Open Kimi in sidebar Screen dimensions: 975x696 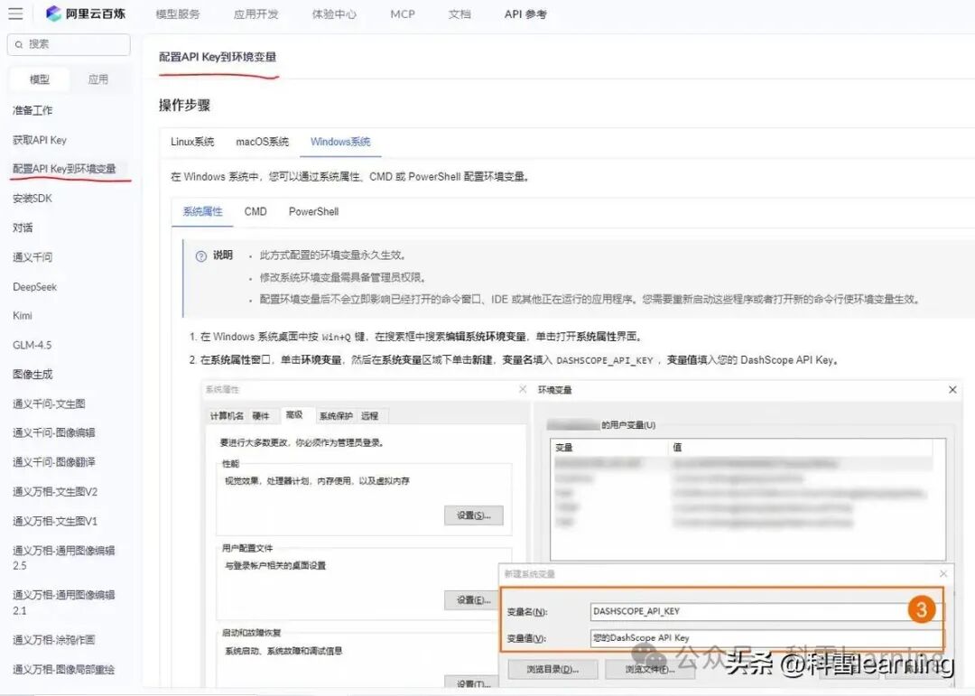pos(23,315)
